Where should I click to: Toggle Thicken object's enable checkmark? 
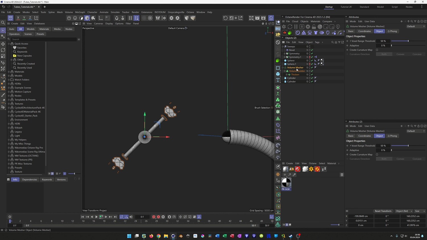click(x=312, y=75)
